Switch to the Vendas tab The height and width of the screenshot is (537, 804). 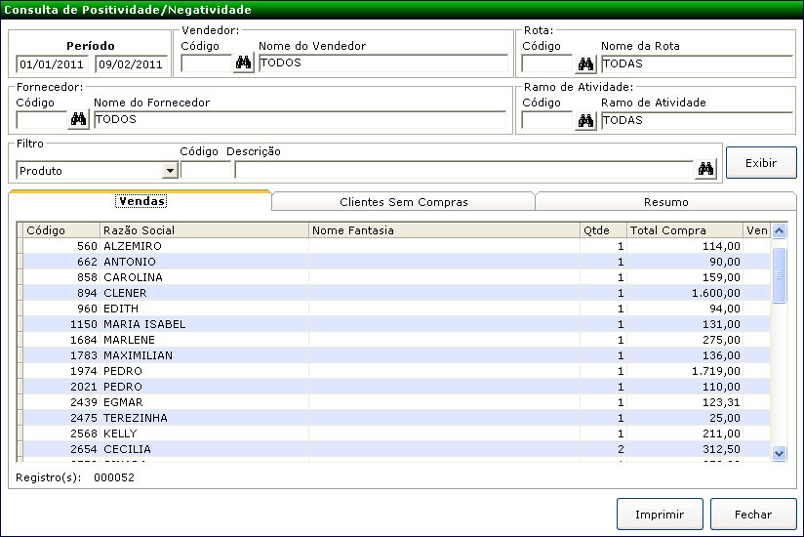(141, 201)
